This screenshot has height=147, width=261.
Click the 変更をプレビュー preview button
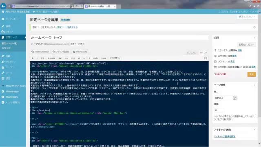tap(246, 45)
